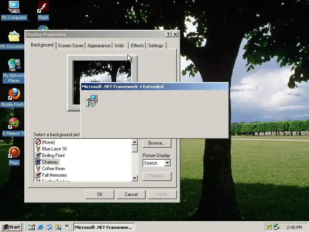This screenshot has height=232, width=309.
Task: Switch to the Background tab
Action: click(x=42, y=45)
